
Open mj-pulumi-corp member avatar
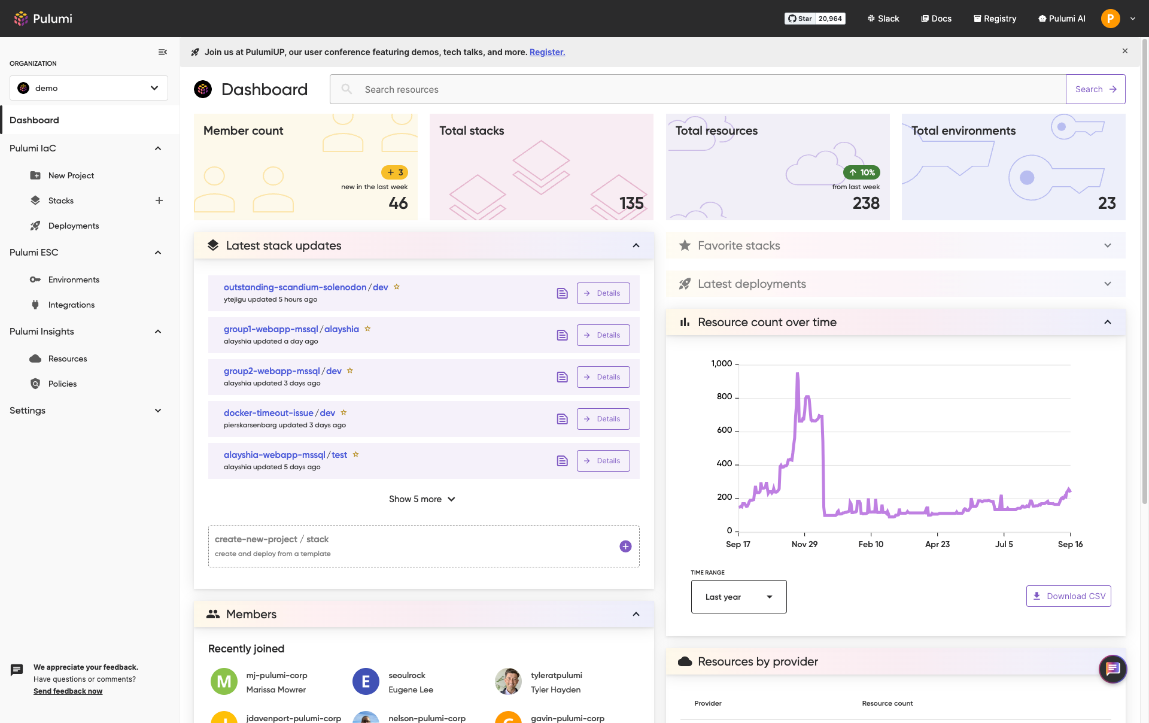pyautogui.click(x=224, y=682)
